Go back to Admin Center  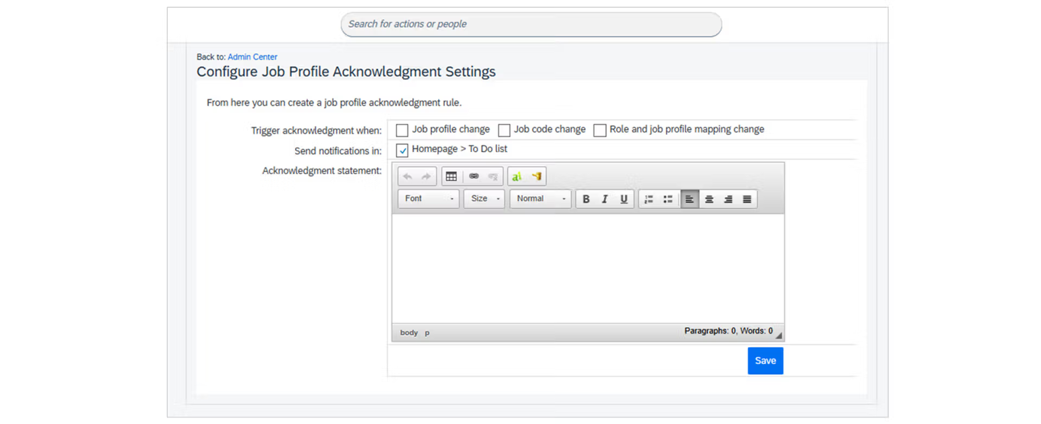click(x=252, y=57)
